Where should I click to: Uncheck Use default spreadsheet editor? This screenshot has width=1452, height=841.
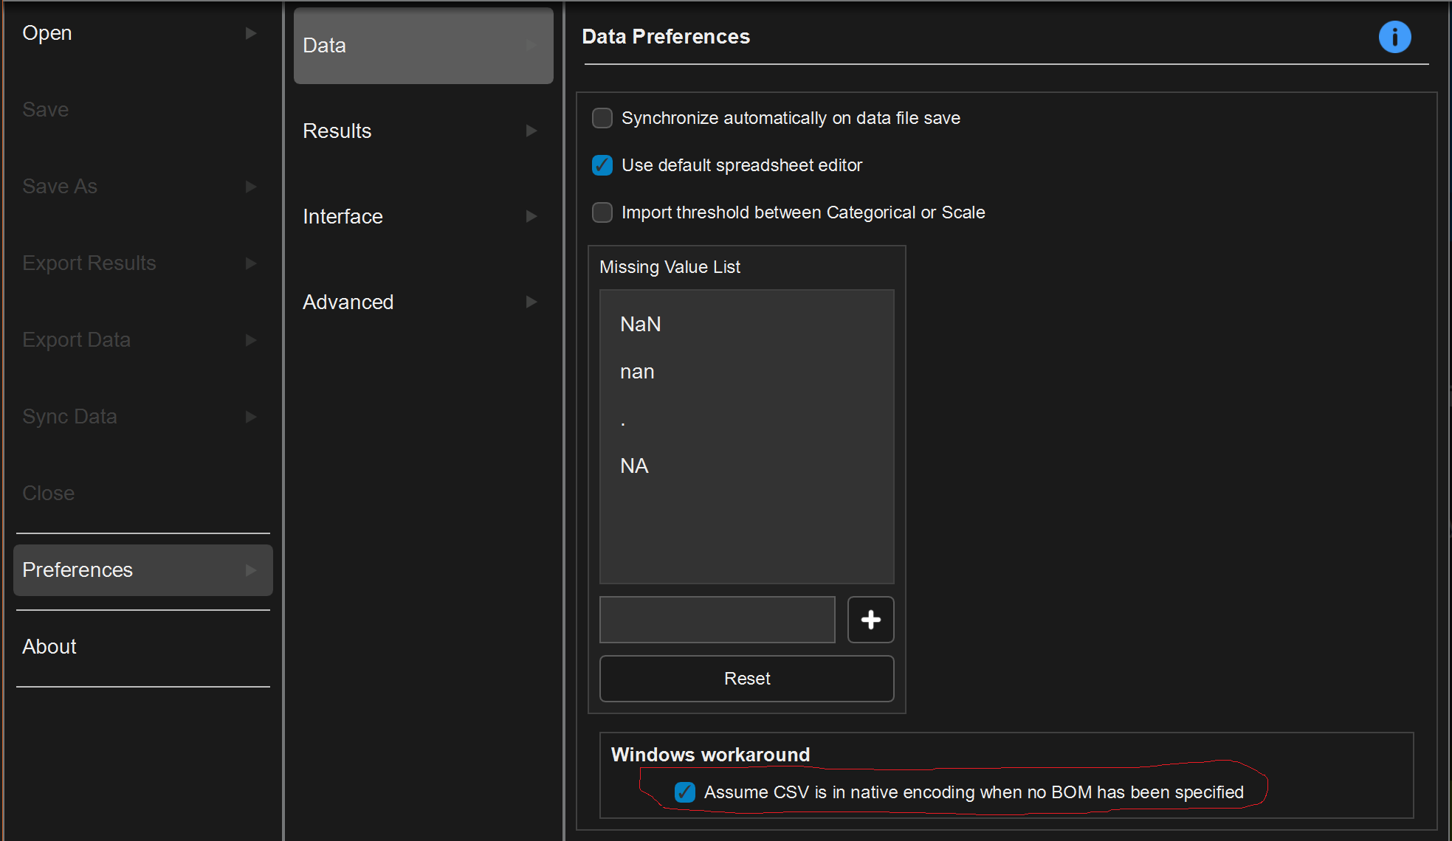[x=602, y=165]
